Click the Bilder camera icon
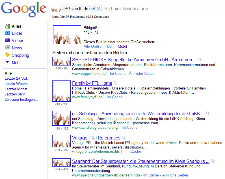This screenshot has width=225, height=179. [x=7, y=33]
